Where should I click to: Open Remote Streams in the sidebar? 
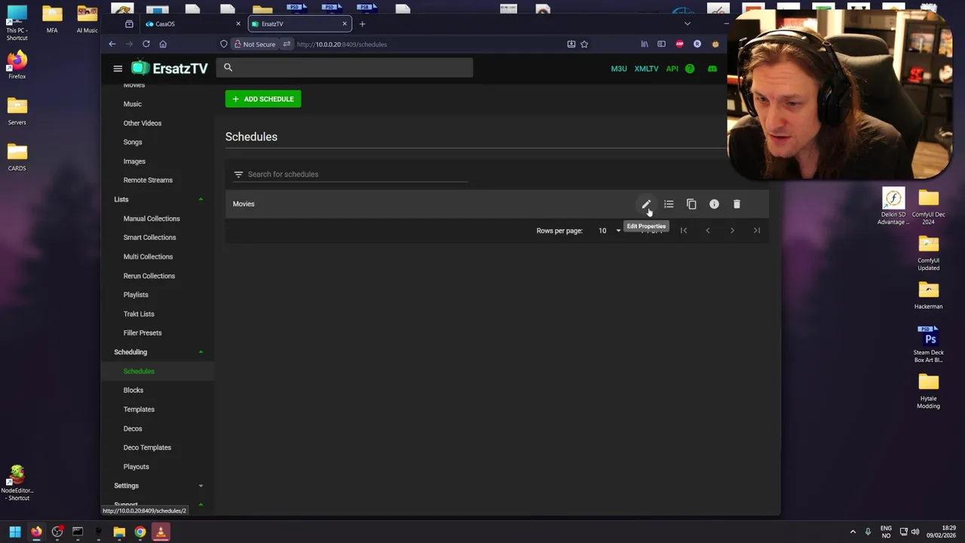point(148,180)
